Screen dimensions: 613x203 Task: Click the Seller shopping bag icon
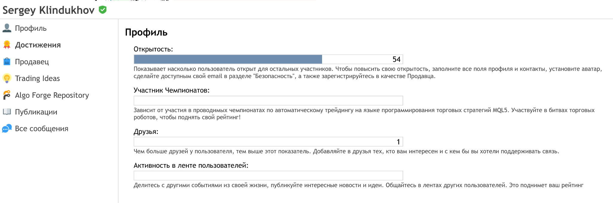point(7,62)
